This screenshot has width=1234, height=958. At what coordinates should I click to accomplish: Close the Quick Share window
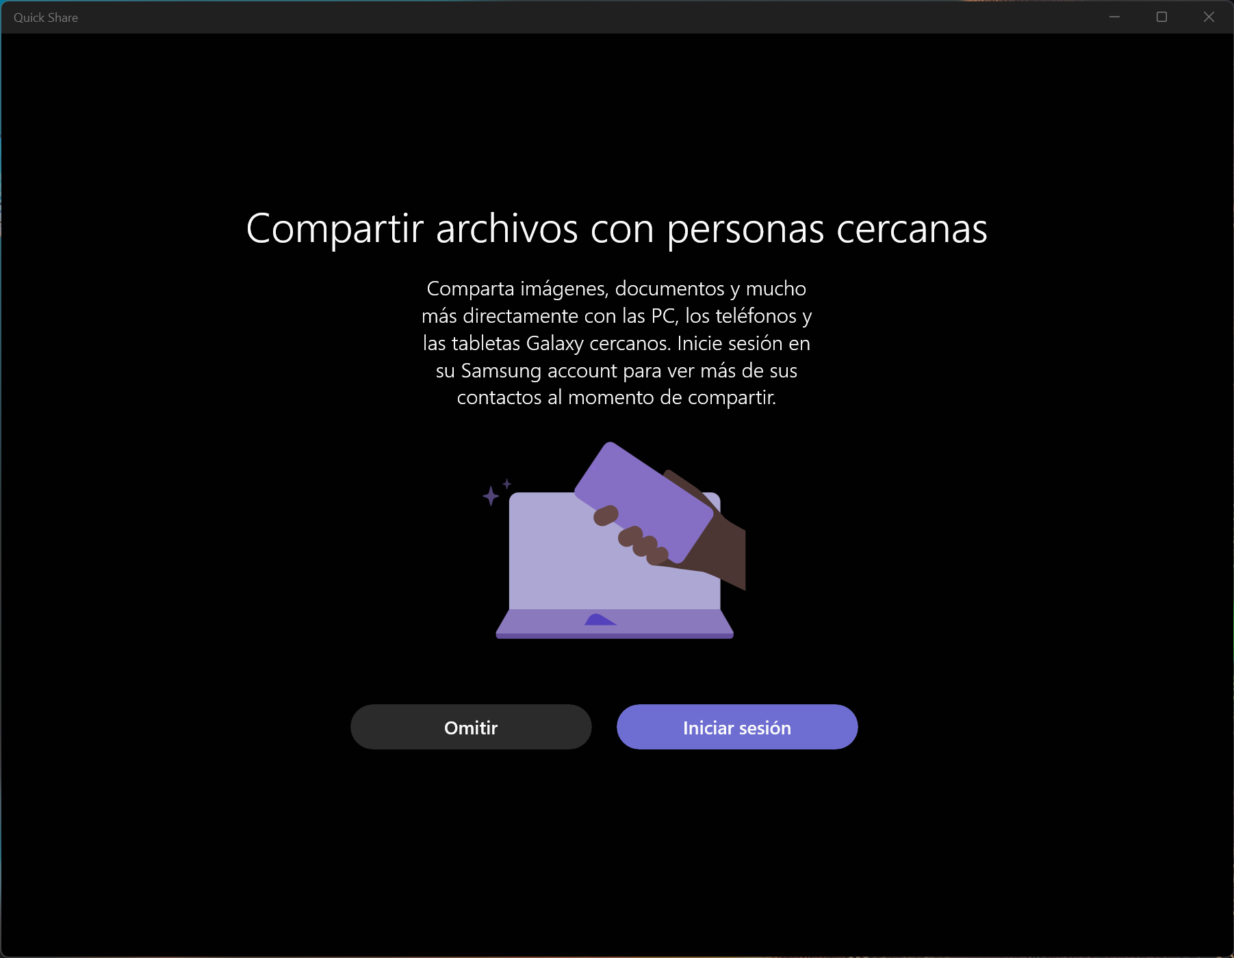coord(1209,17)
